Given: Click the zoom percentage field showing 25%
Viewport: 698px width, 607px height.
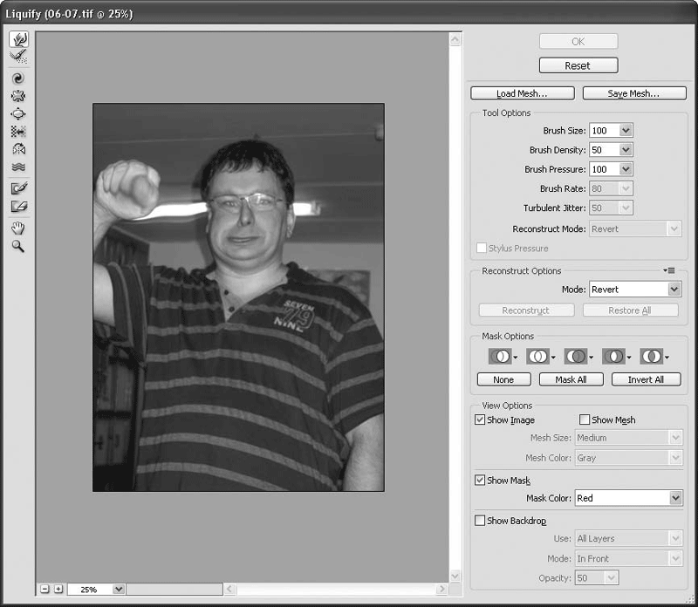Looking at the screenshot, I should tap(90, 590).
